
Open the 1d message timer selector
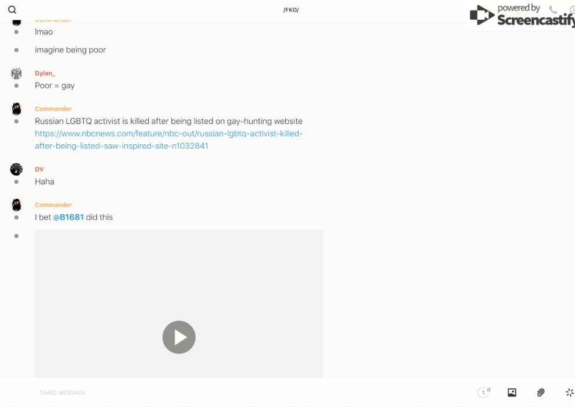(484, 392)
